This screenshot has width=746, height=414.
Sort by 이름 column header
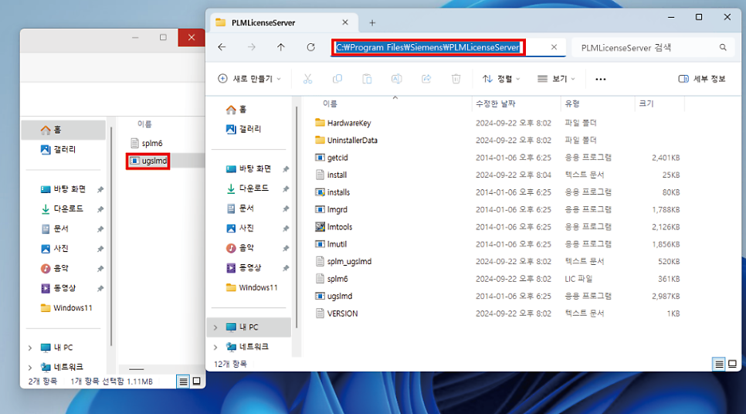[330, 103]
